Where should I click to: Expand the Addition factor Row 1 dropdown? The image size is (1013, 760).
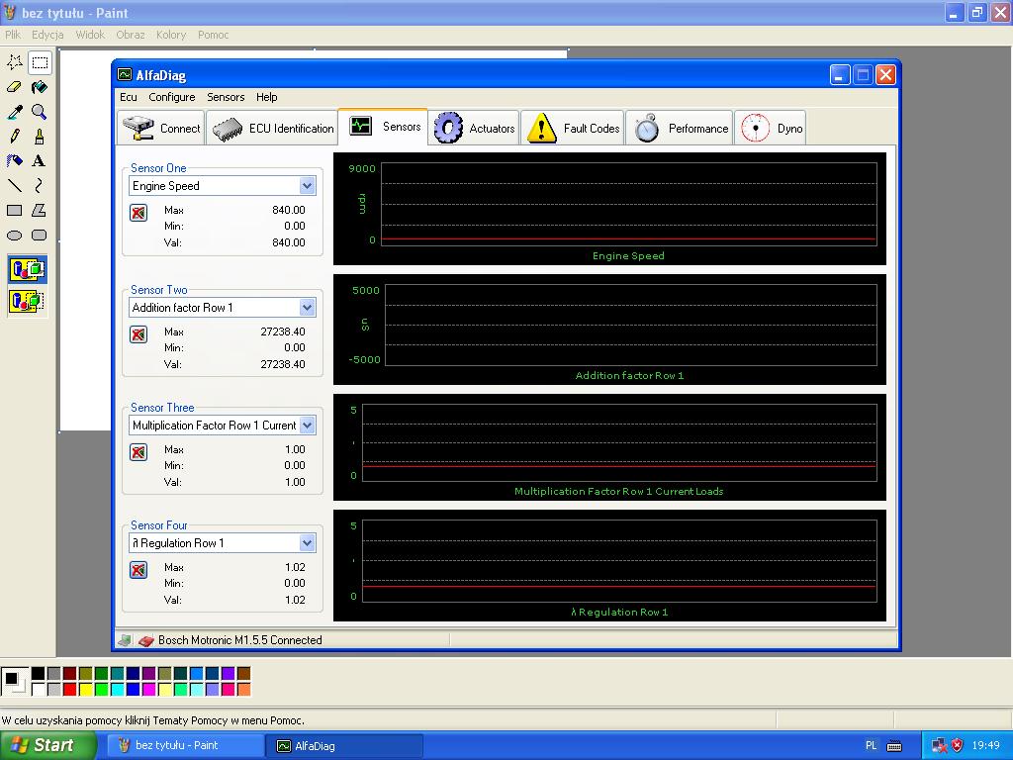307,308
